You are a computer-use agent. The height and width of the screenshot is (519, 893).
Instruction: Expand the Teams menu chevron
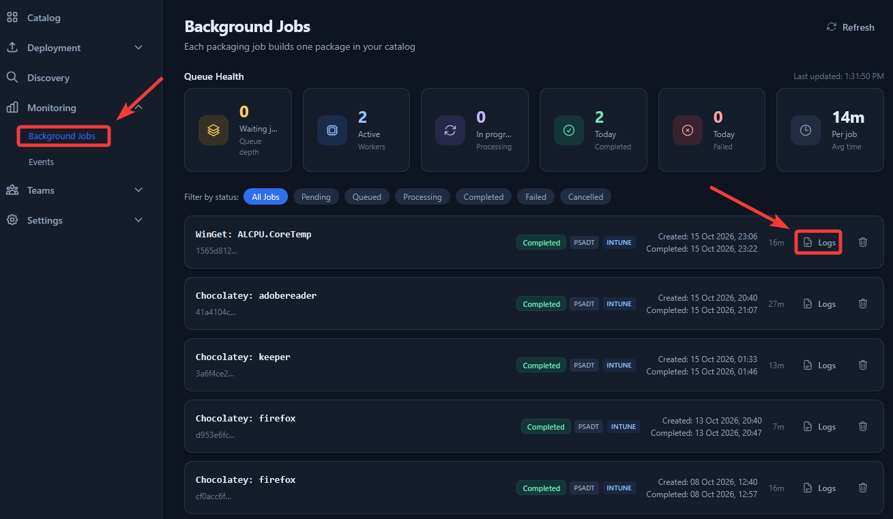tap(138, 190)
